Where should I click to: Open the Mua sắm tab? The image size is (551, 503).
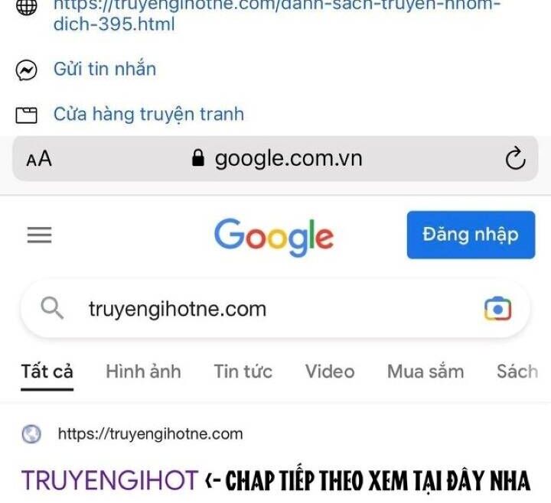tap(425, 372)
